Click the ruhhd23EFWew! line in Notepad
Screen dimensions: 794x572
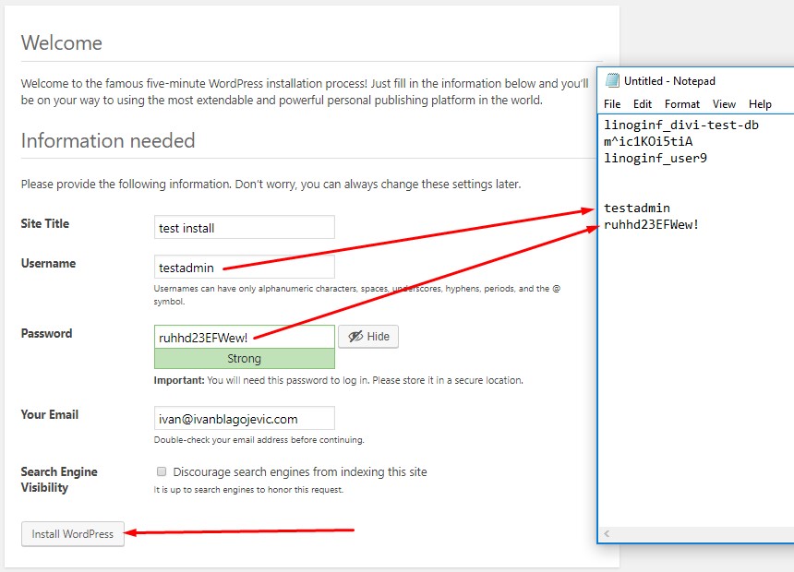pyautogui.click(x=651, y=225)
